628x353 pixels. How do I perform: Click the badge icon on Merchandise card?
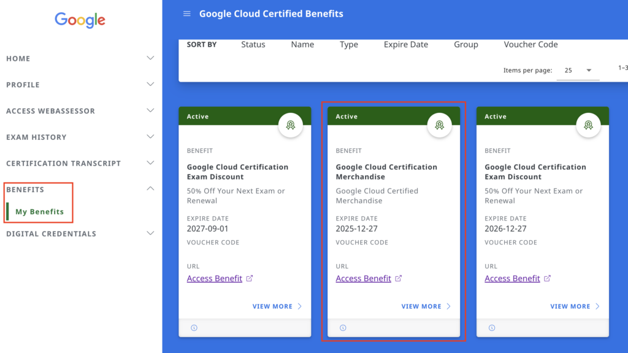click(x=439, y=125)
